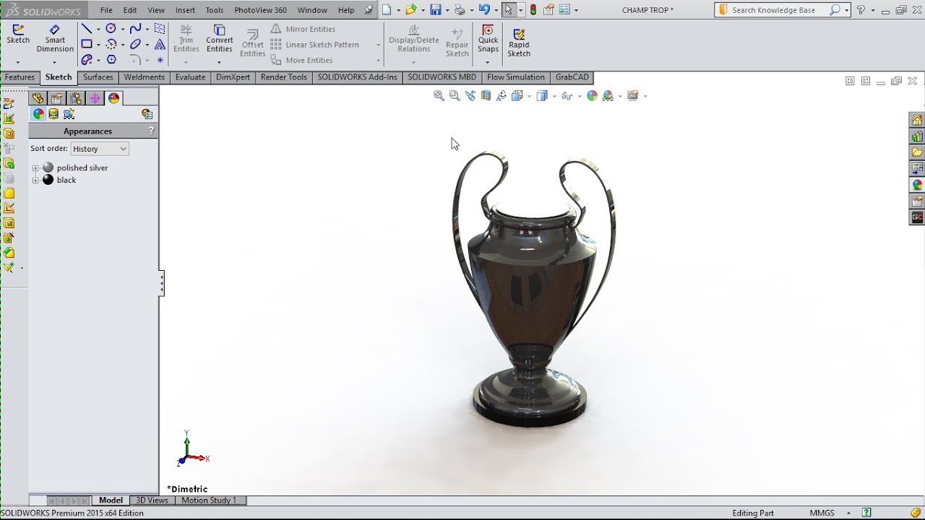Click the left panel collapse handle

162,283
